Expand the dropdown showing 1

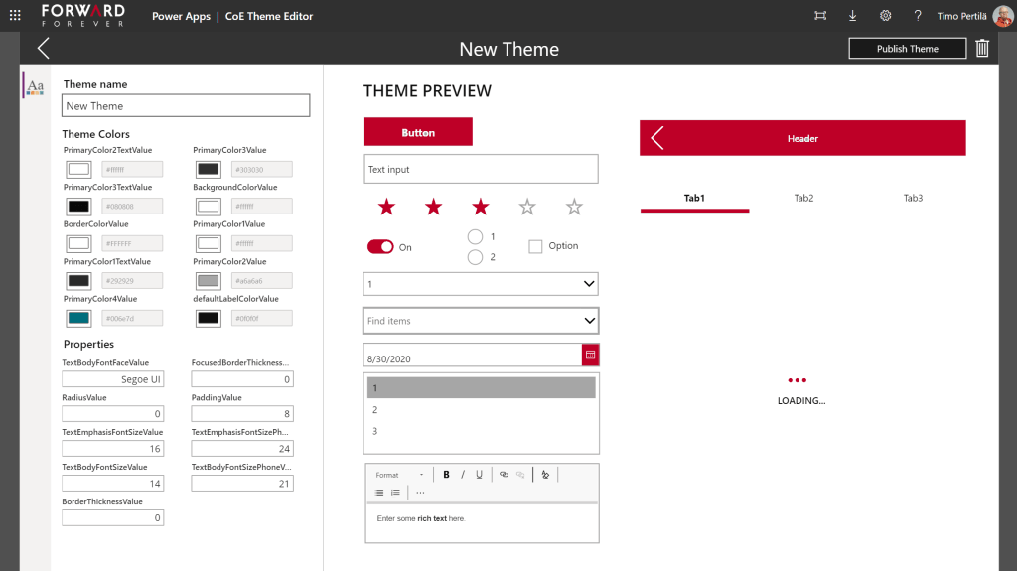[589, 284]
